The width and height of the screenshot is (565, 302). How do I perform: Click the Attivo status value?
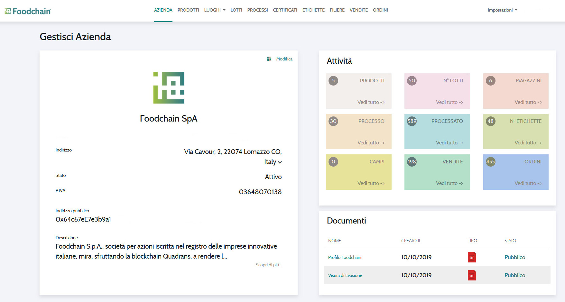273,177
